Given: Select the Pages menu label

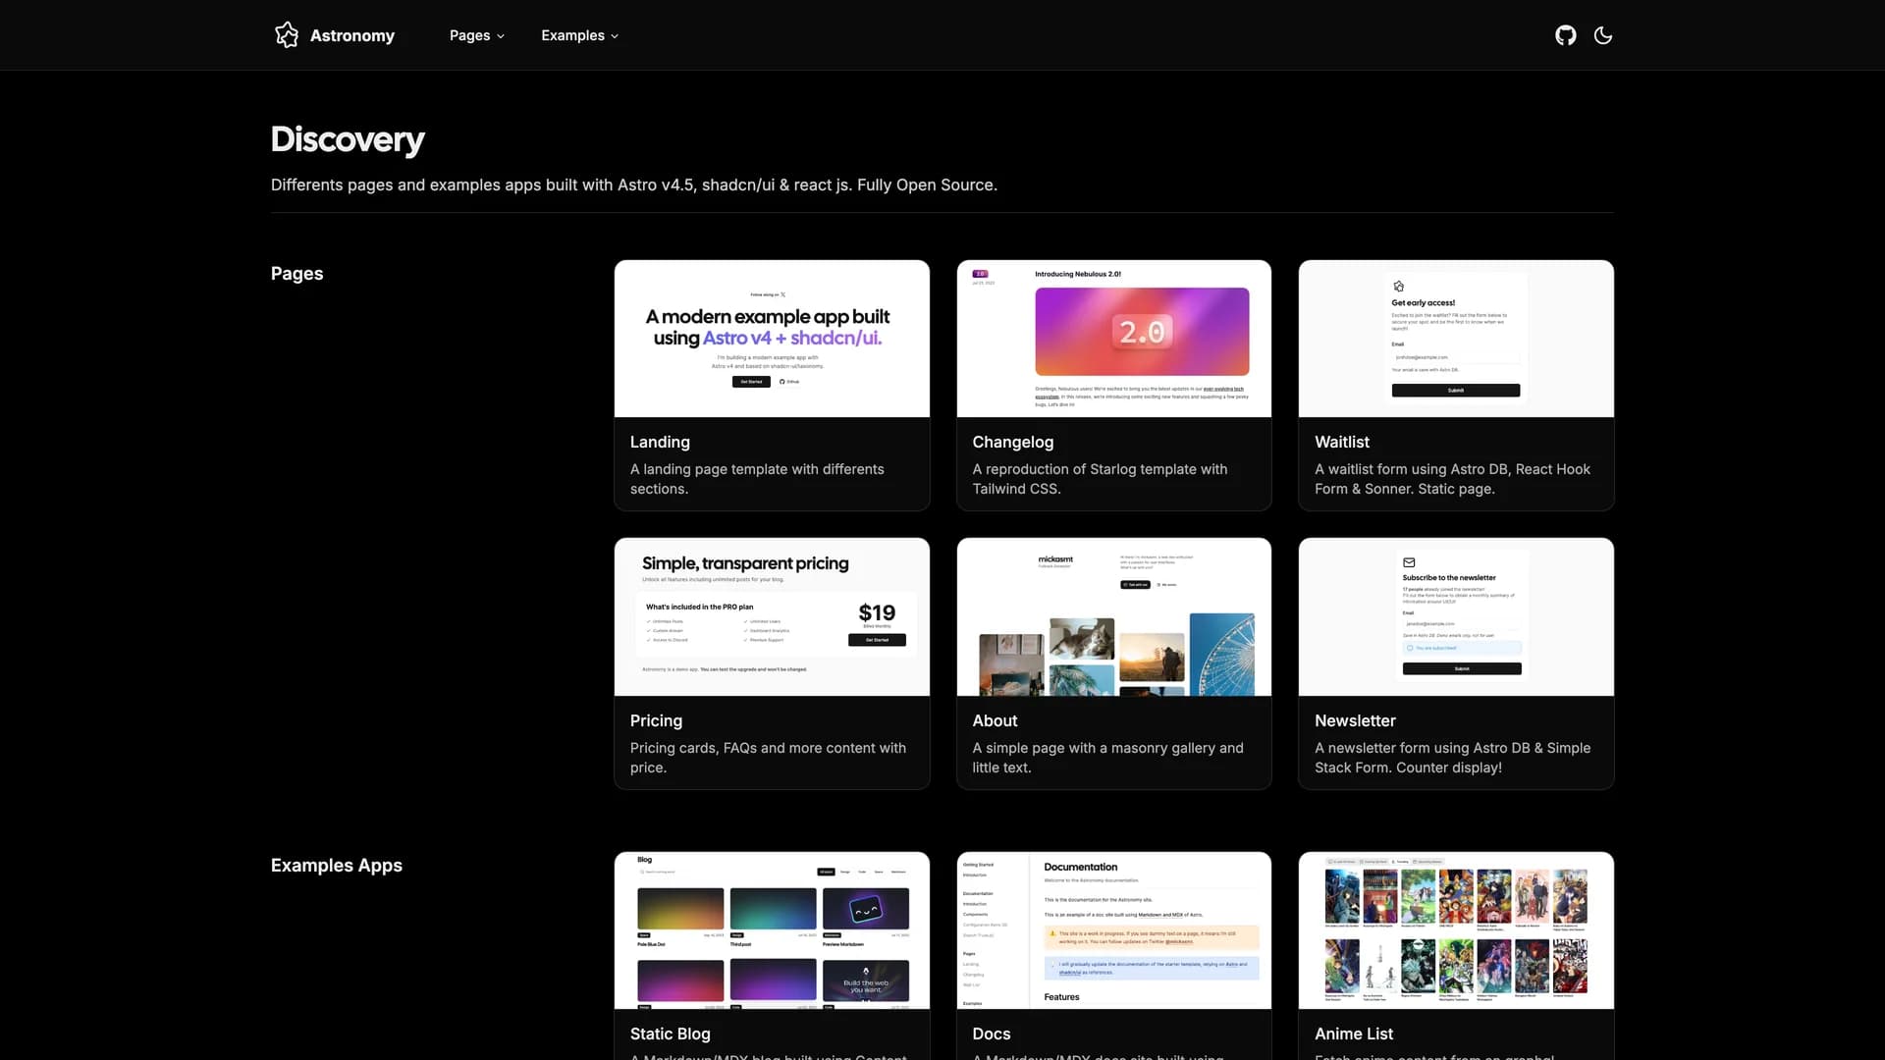Looking at the screenshot, I should point(469,35).
